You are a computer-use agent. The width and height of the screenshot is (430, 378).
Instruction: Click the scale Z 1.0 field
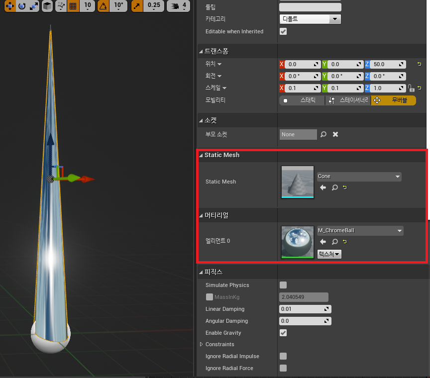coord(388,88)
